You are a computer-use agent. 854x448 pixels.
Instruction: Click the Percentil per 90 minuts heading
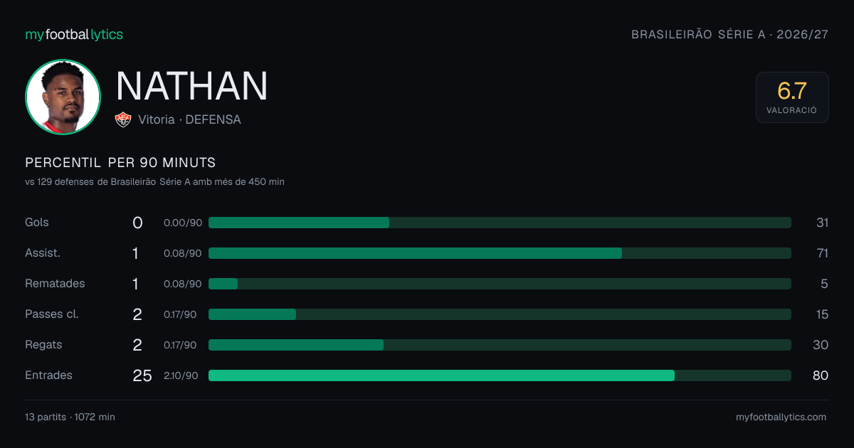[x=120, y=163]
